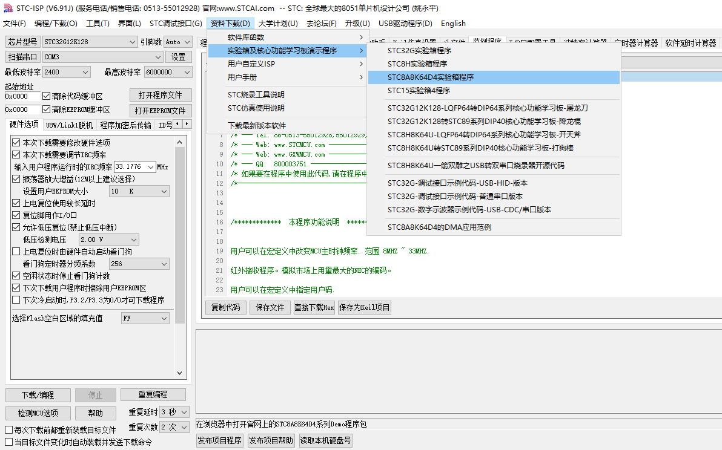This screenshot has height=450, width=722.
Task: Uncheck 本次下载需要修改硬件选项
Action: point(16,143)
